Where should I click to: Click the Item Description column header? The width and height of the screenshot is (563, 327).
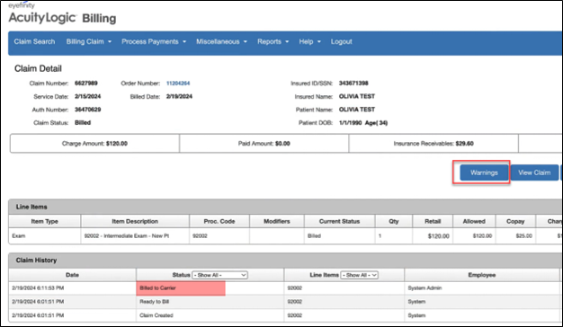click(135, 221)
